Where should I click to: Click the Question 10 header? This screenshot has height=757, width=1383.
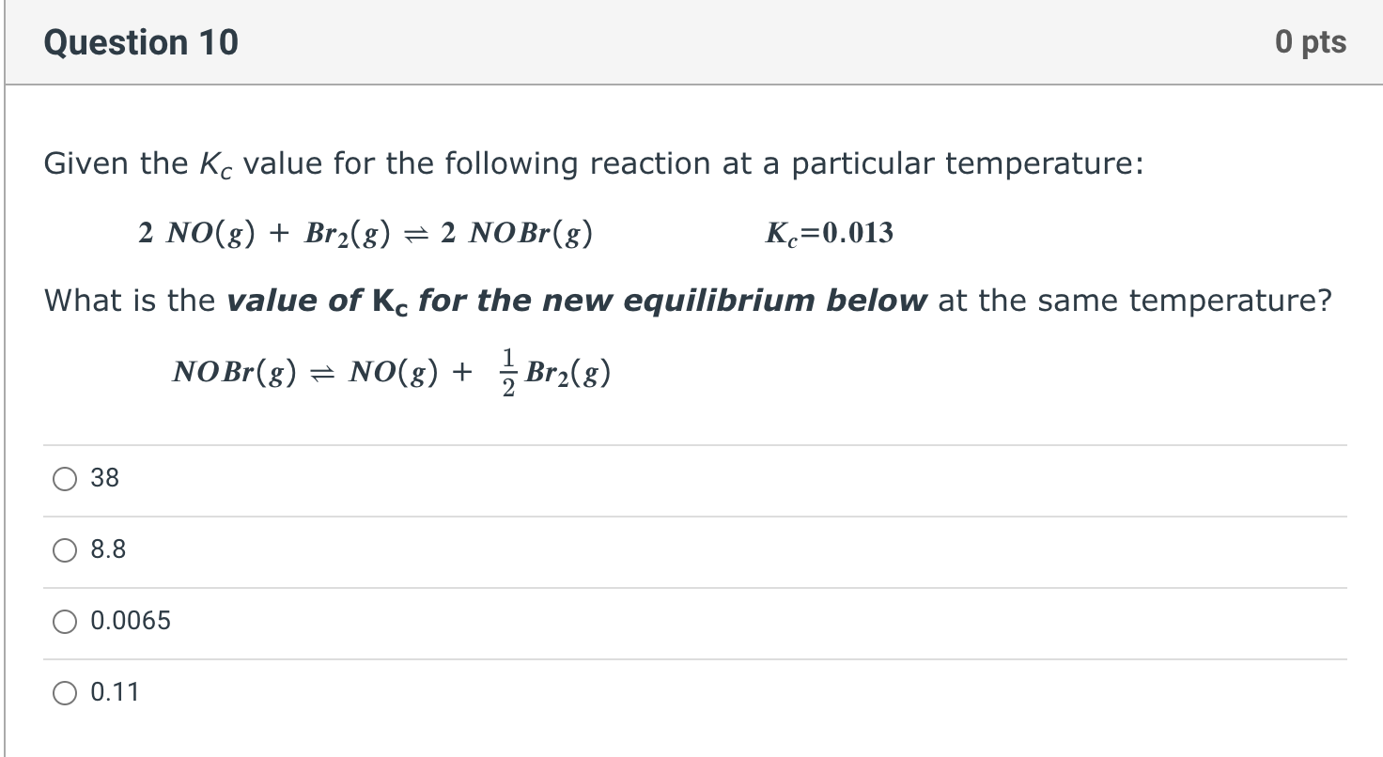[x=139, y=41]
